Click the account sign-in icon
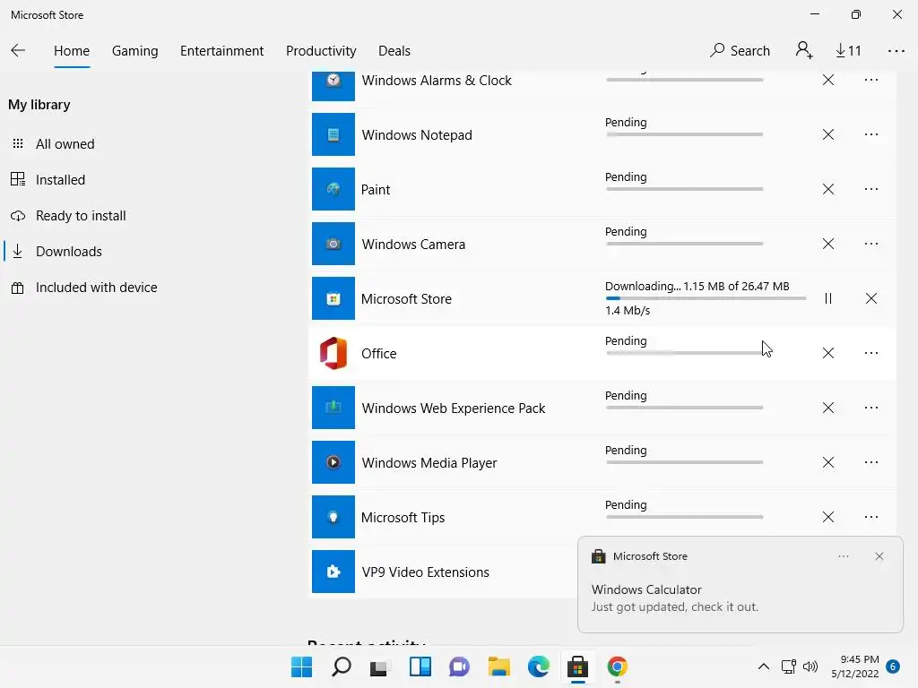Image resolution: width=918 pixels, height=688 pixels. click(x=804, y=51)
